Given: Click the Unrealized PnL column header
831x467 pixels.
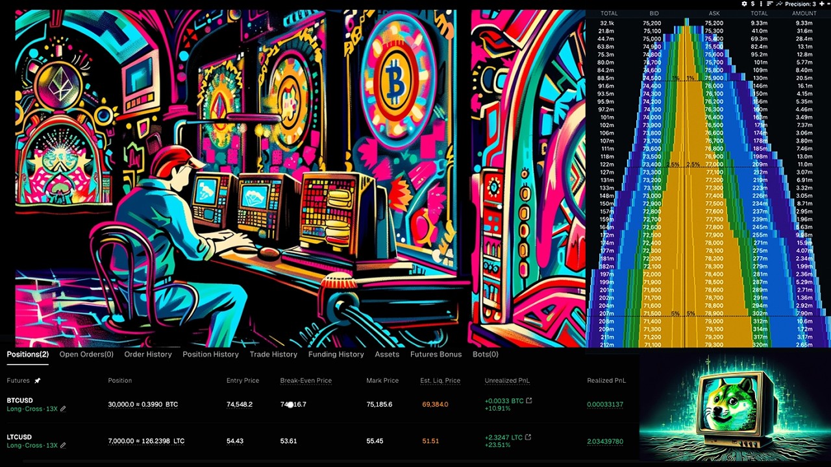Looking at the screenshot, I should pos(506,381).
